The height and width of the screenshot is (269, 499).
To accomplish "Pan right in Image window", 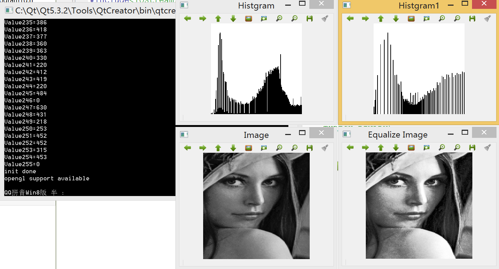I will coord(203,148).
